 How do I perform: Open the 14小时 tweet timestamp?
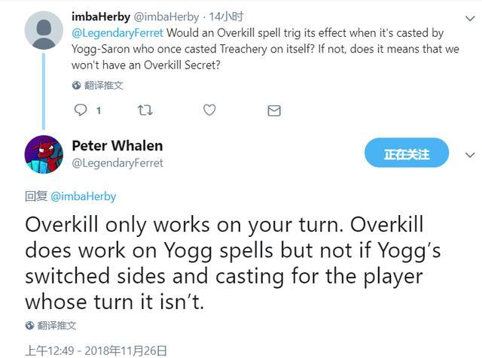click(x=229, y=17)
